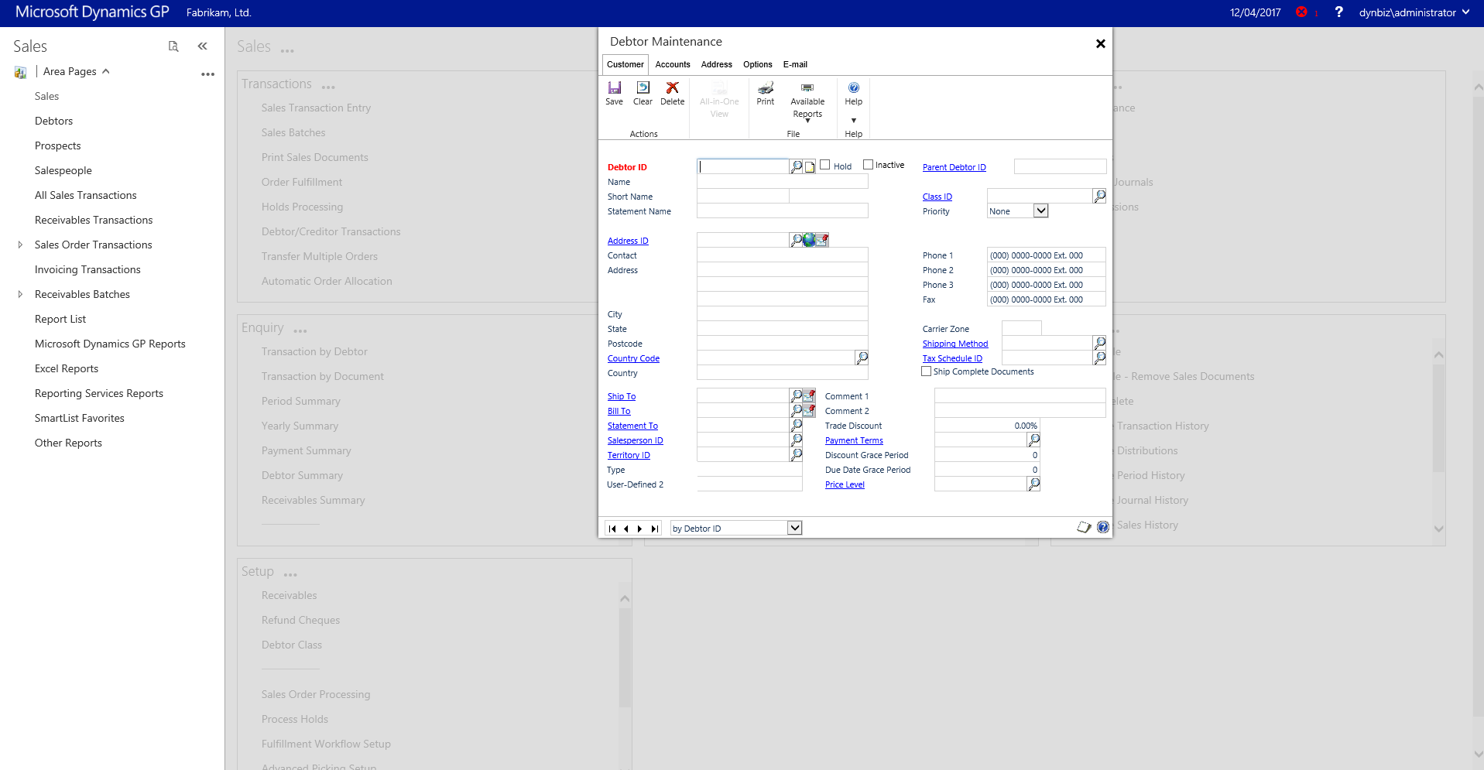Click the Payment Terms link

(x=854, y=440)
